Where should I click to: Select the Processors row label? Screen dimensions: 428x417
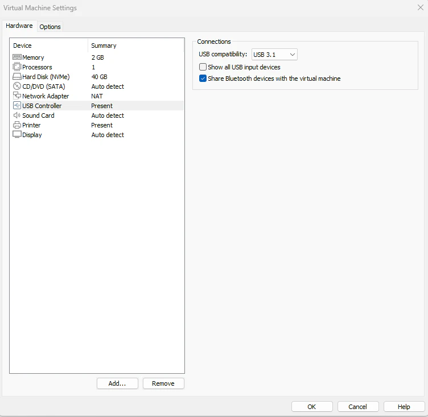(x=37, y=67)
